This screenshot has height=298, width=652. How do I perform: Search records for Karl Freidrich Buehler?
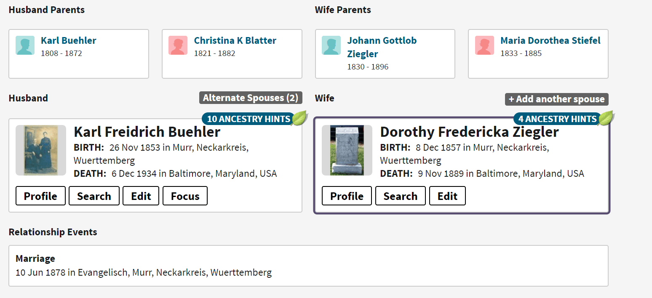click(x=94, y=195)
